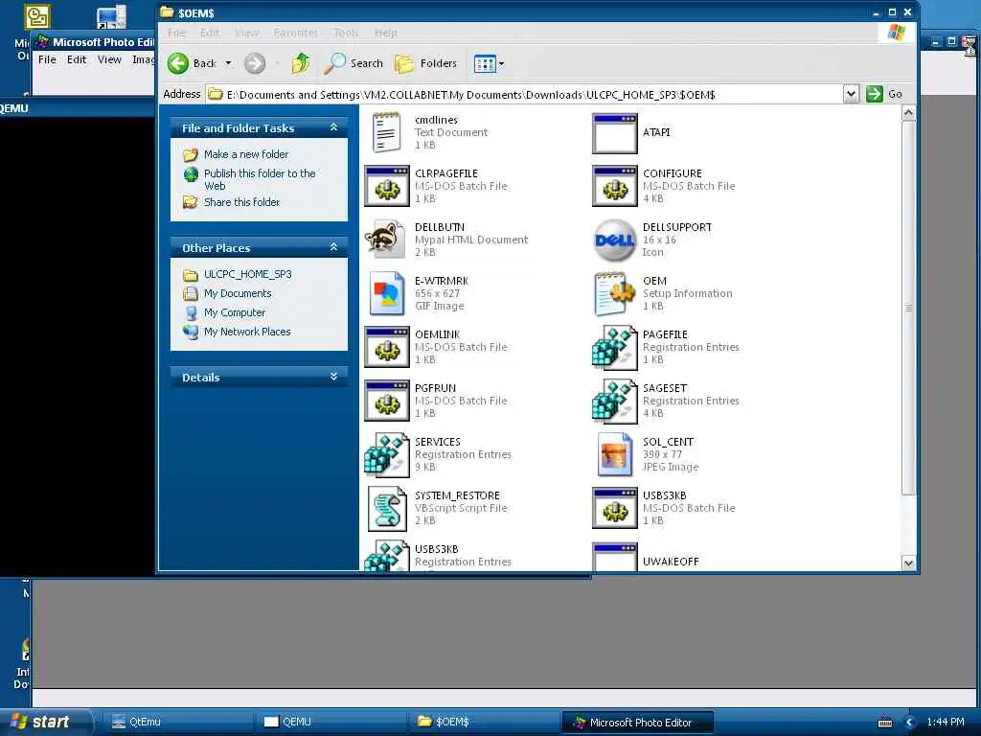
Task: Click the Go button beside address bar
Action: coord(884,94)
